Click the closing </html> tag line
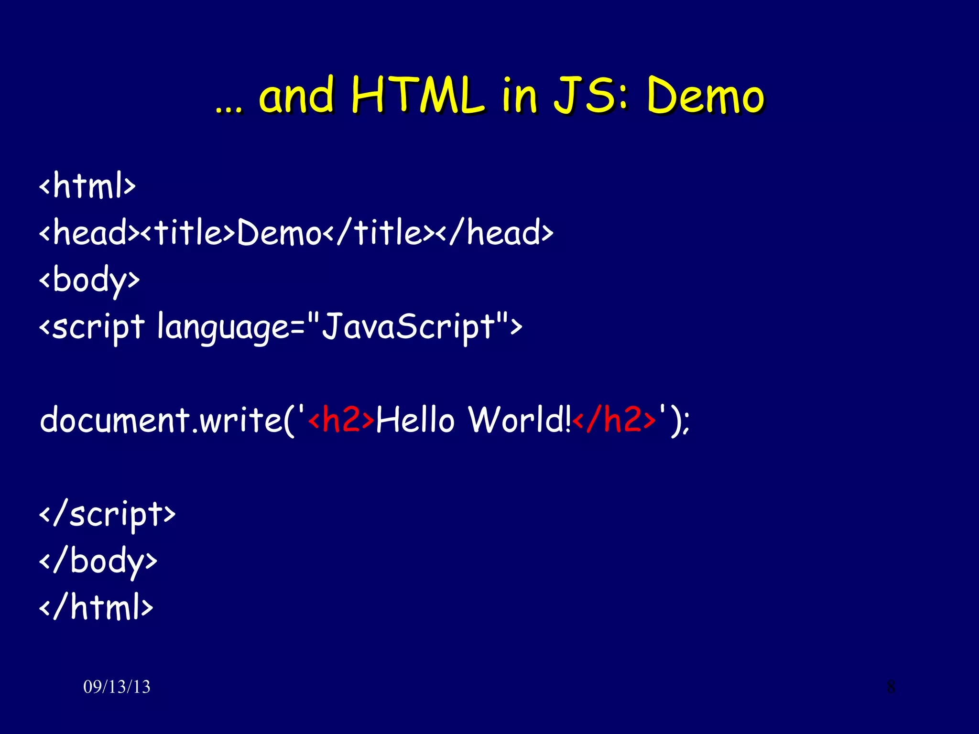 pos(96,606)
